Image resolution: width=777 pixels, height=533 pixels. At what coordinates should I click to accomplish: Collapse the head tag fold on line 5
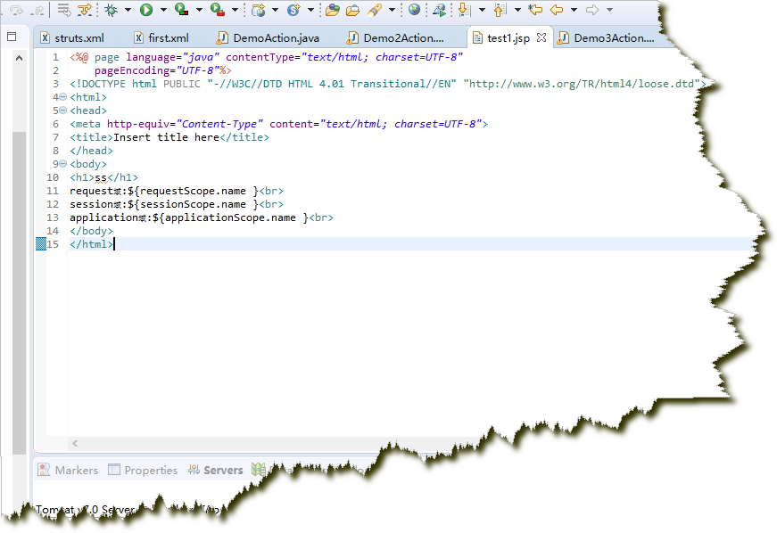tap(62, 111)
